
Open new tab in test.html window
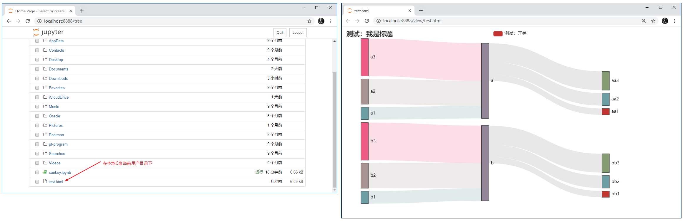pos(421,11)
